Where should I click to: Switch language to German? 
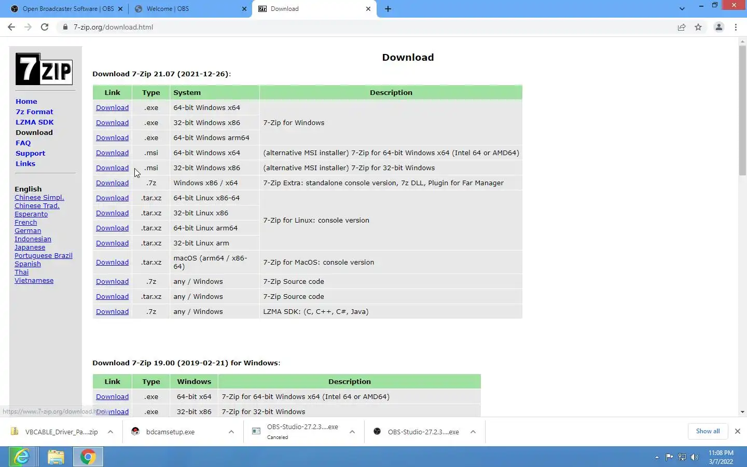click(x=28, y=231)
